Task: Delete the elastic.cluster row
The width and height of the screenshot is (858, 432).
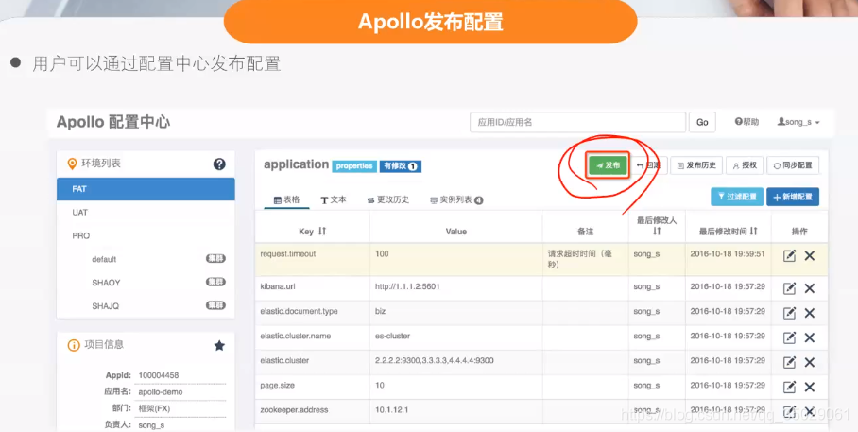Action: [x=810, y=362]
